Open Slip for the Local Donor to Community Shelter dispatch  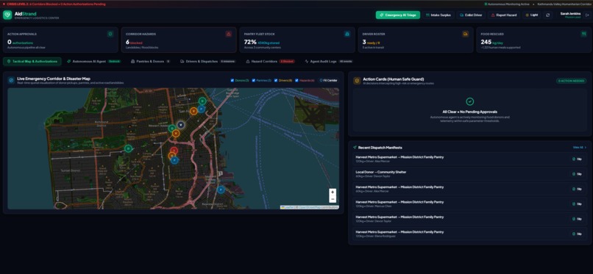pyautogui.click(x=577, y=174)
